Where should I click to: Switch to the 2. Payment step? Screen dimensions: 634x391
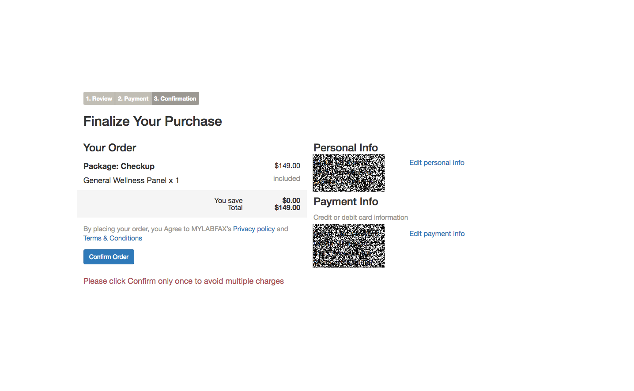(x=133, y=98)
